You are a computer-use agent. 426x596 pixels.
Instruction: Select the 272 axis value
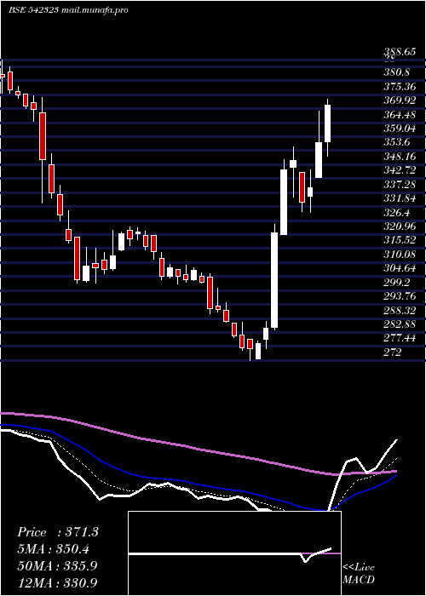click(x=393, y=352)
